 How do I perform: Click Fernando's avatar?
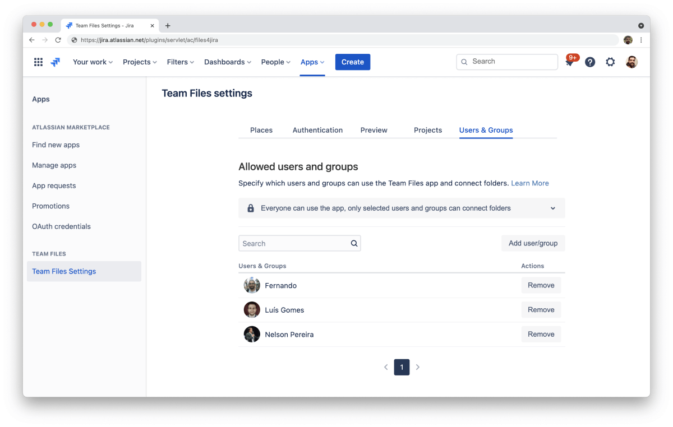(x=252, y=285)
